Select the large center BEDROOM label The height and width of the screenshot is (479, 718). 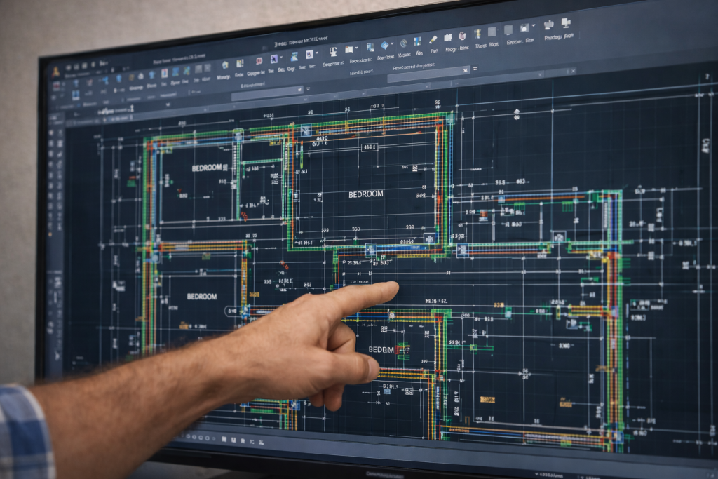[365, 194]
